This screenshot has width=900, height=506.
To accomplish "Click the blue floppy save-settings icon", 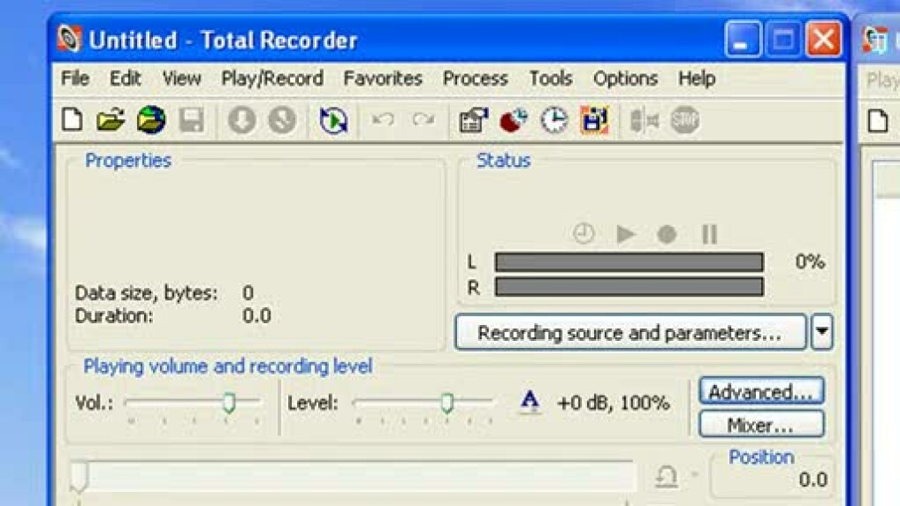I will (594, 120).
